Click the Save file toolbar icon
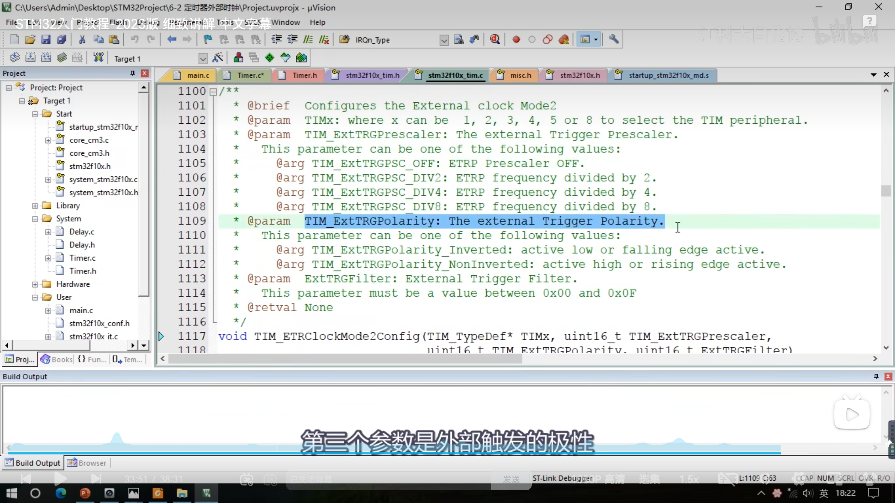 click(x=46, y=39)
